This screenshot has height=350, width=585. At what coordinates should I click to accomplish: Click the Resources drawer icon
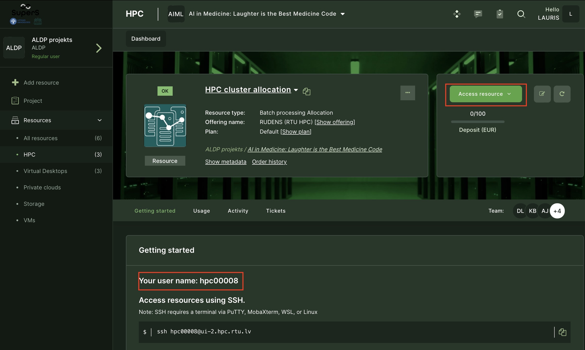15,120
